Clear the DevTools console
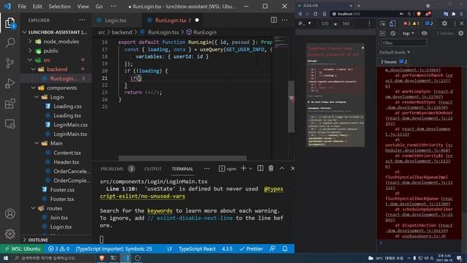 [x=393, y=34]
